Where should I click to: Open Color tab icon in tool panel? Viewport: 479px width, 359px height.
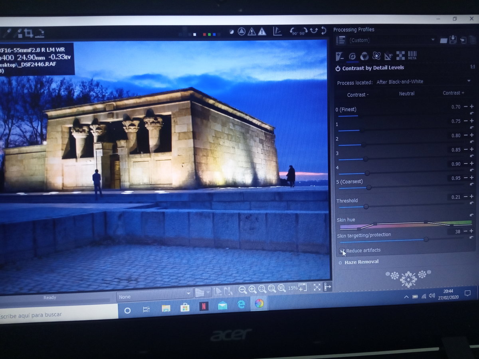tap(364, 56)
